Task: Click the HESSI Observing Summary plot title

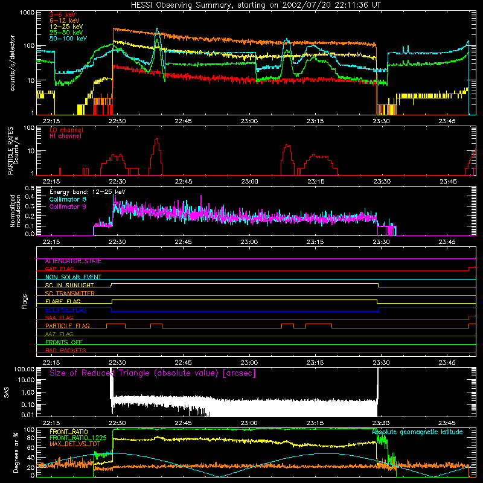Action: click(x=255, y=5)
